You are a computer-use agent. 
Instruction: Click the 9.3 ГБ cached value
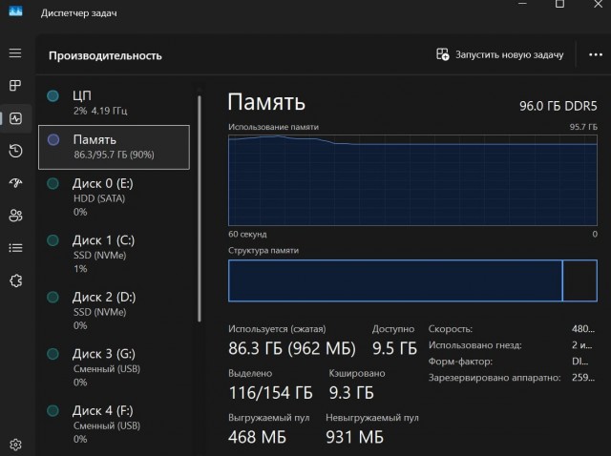[x=351, y=392]
